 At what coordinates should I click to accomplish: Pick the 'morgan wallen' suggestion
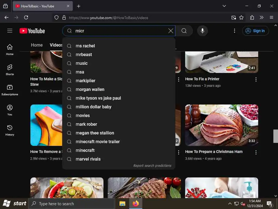click(119, 89)
